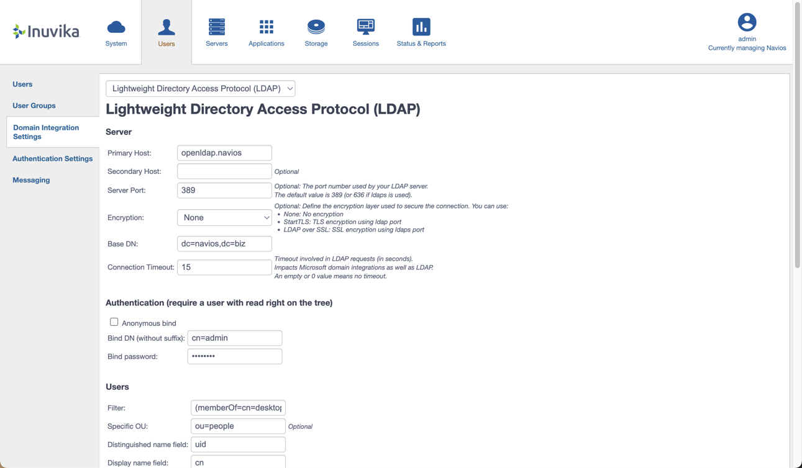The width and height of the screenshot is (802, 468).
Task: Click the 'Server' section heading
Action: (119, 132)
